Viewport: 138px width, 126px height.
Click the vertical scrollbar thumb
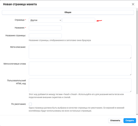coord(137,52)
